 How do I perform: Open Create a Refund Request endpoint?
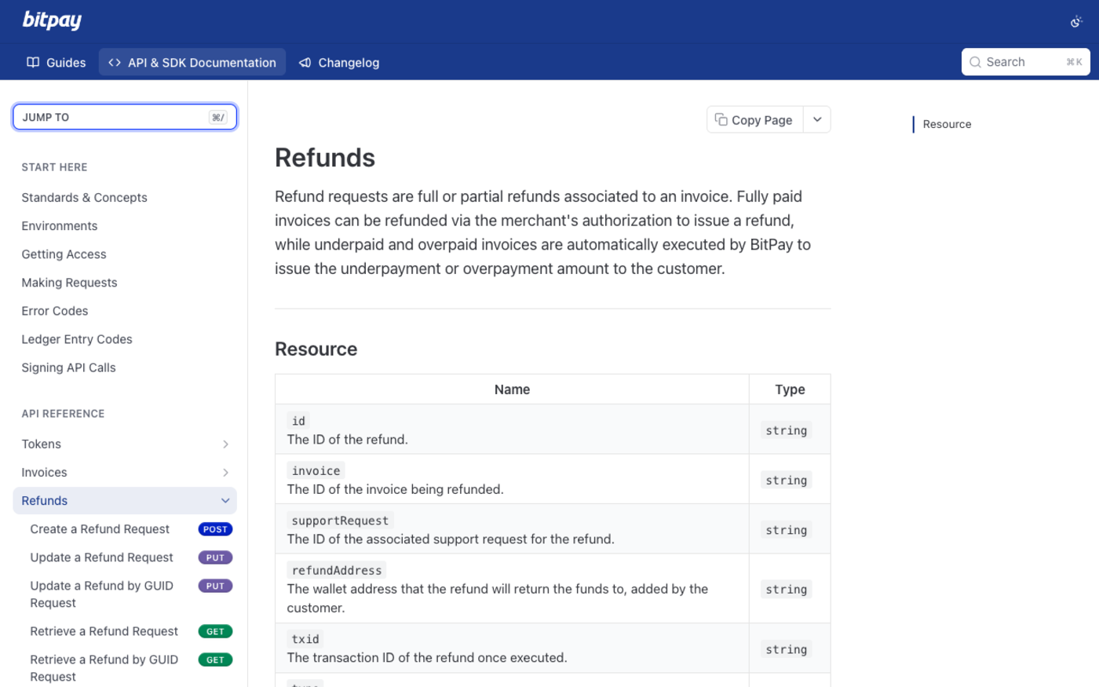pyautogui.click(x=100, y=529)
